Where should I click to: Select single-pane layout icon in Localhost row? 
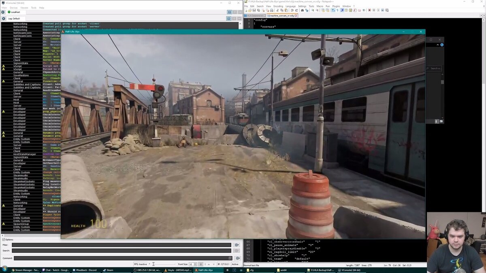(x=229, y=12)
